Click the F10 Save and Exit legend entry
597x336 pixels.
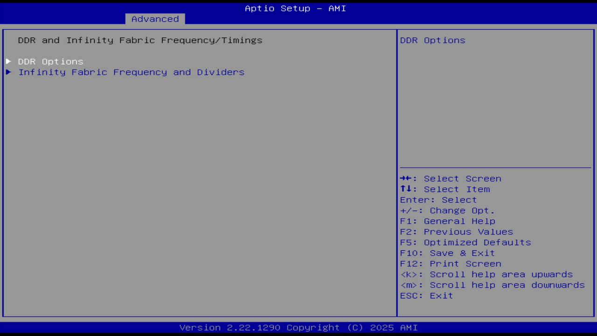(x=447, y=253)
